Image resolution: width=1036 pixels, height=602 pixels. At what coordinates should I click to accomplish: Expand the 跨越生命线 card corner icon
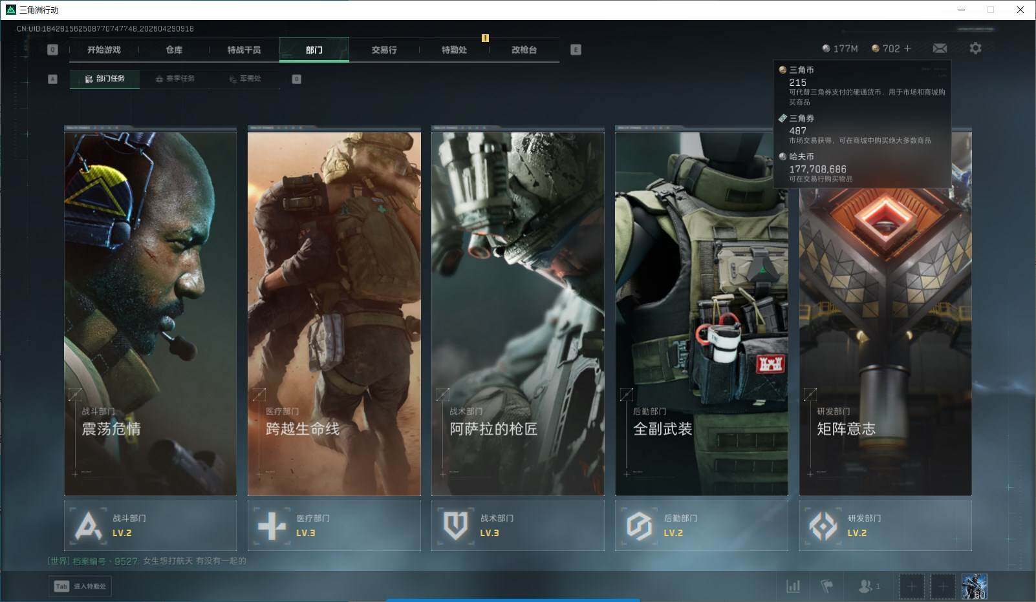259,394
